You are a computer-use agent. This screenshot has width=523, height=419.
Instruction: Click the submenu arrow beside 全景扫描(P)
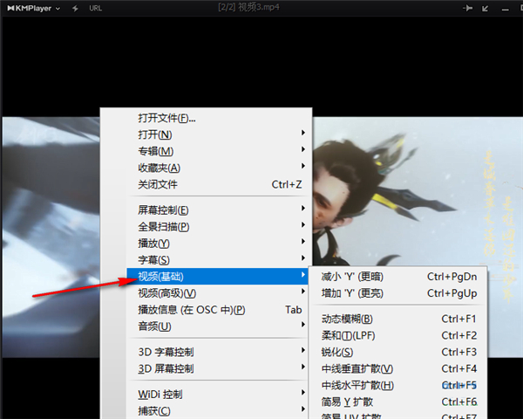tap(302, 224)
